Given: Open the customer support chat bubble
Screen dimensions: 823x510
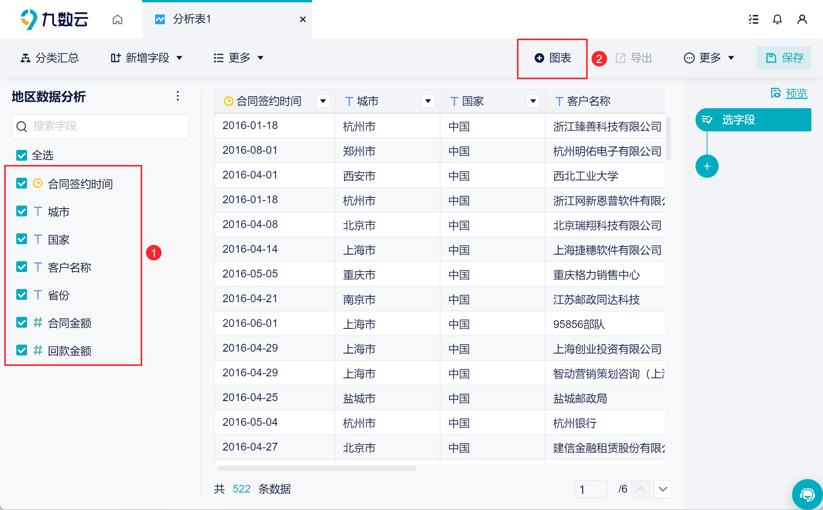Looking at the screenshot, I should [x=807, y=494].
